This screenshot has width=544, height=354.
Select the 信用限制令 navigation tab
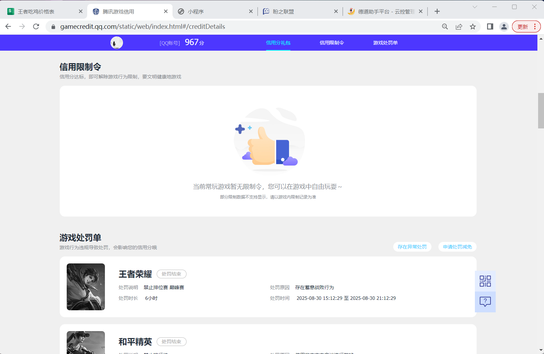pyautogui.click(x=332, y=43)
